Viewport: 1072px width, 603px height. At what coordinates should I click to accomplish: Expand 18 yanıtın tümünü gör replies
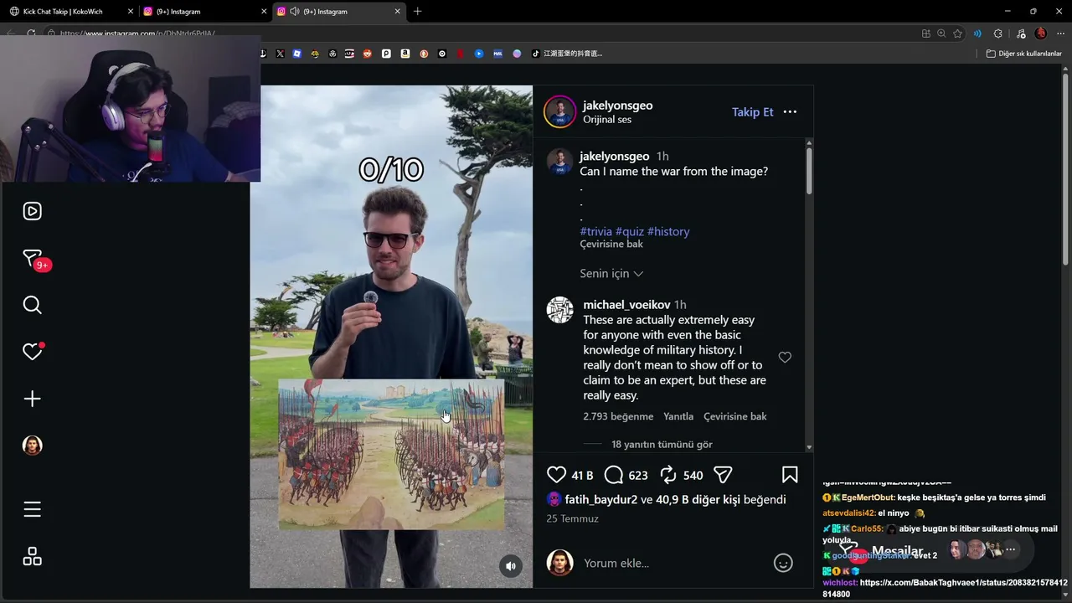click(662, 445)
